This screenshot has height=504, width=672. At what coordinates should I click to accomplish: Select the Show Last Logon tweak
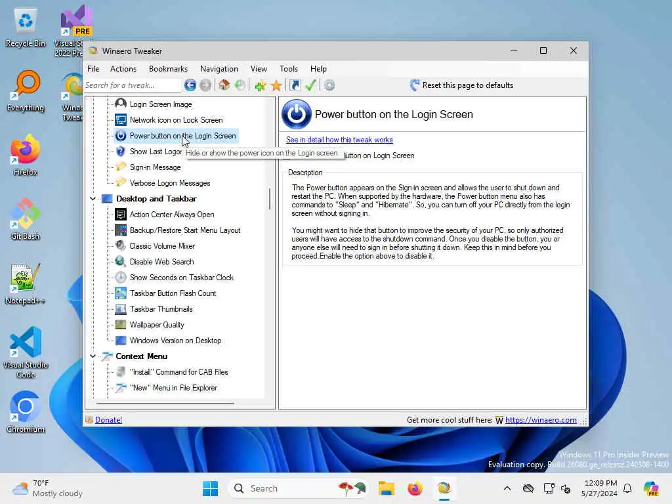(x=148, y=152)
